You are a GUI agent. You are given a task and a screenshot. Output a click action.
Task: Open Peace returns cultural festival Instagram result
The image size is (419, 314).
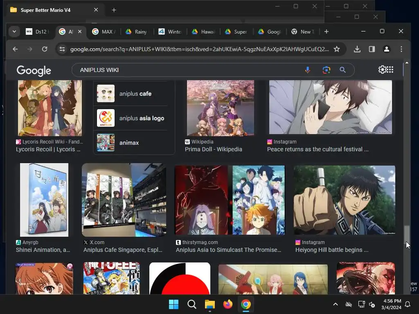318,149
